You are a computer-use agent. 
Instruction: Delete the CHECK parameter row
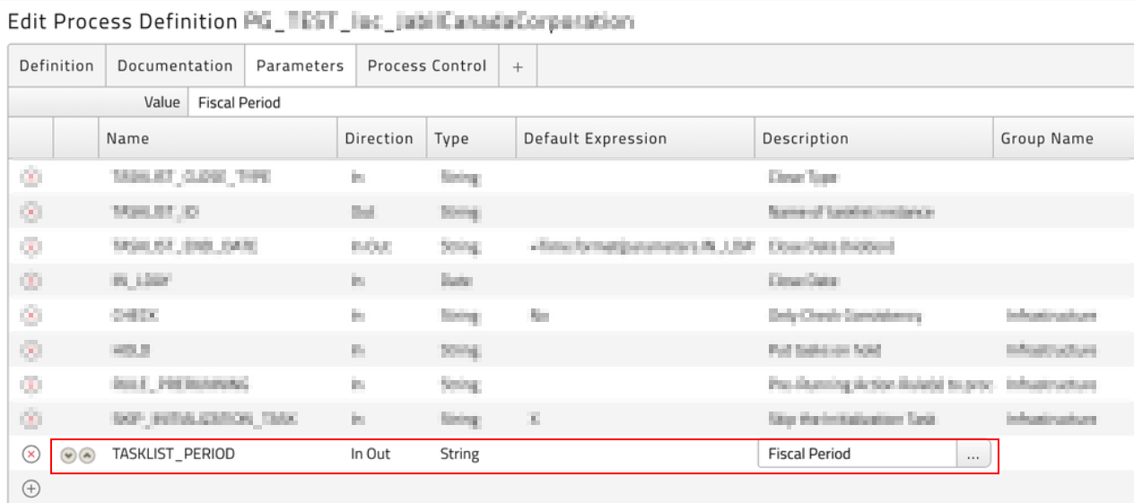click(x=31, y=316)
